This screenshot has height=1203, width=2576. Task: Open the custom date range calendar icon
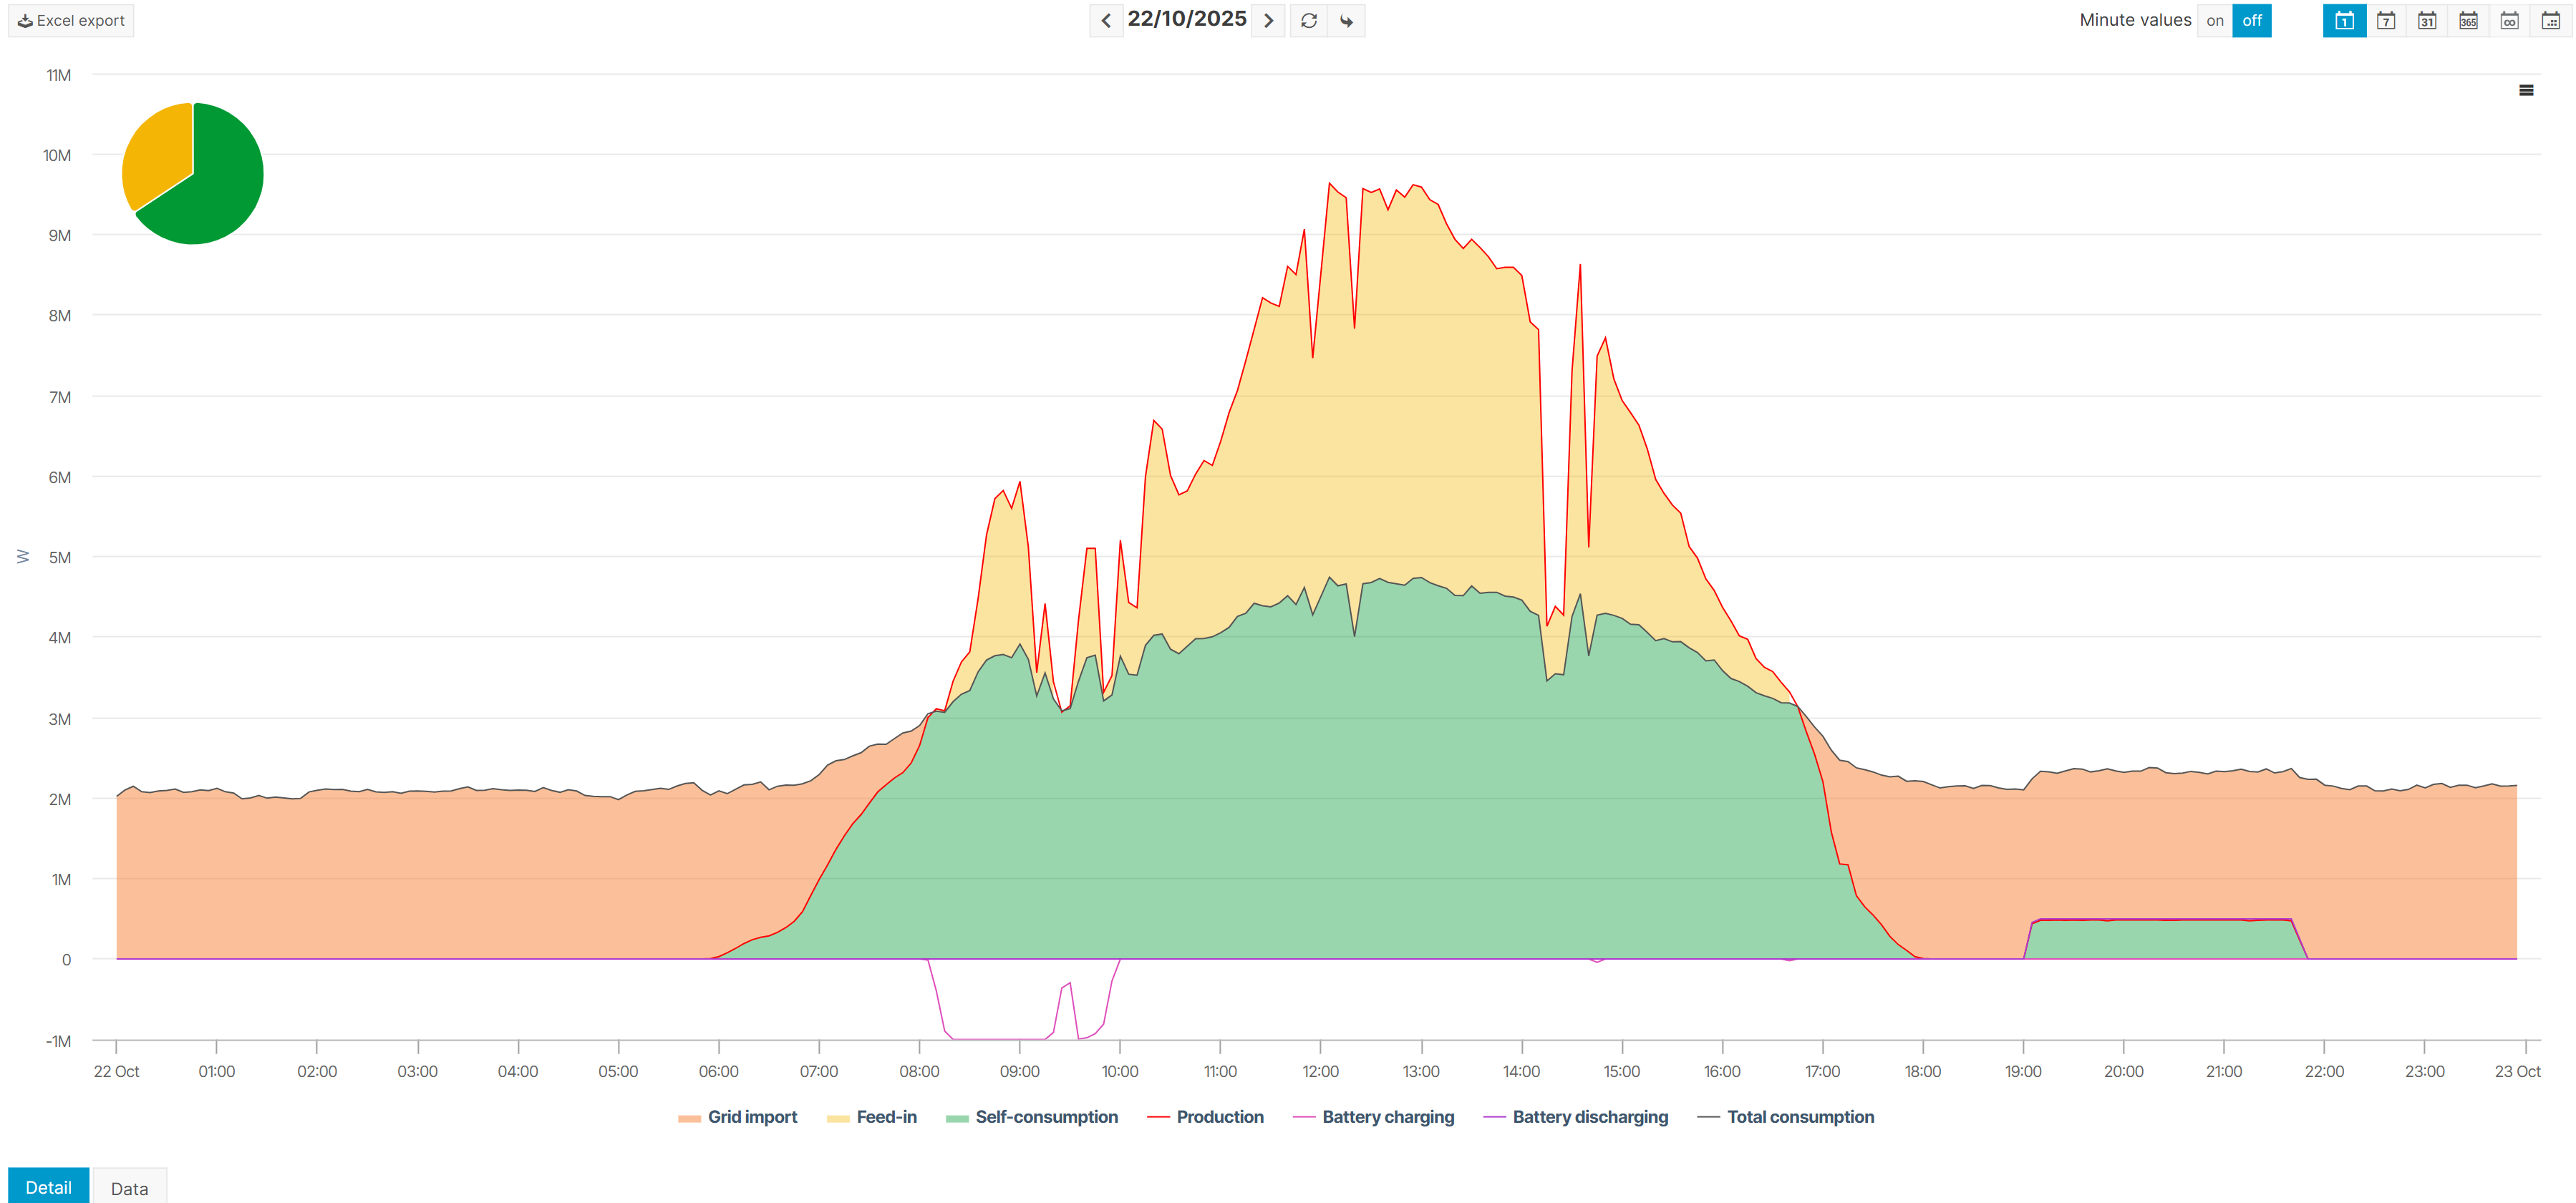(x=2550, y=20)
